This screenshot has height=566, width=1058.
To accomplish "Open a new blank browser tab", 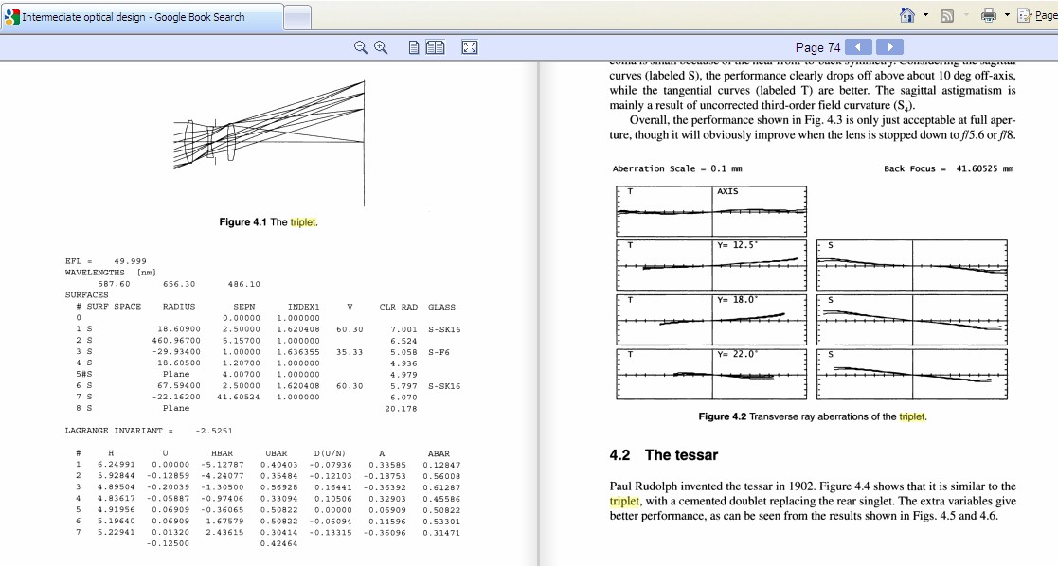I will tap(298, 17).
